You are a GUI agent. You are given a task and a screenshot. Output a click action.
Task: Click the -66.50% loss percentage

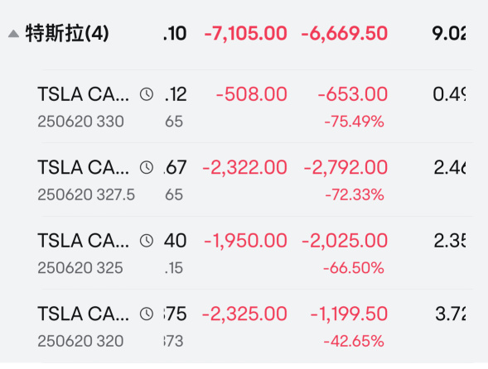pos(354,268)
